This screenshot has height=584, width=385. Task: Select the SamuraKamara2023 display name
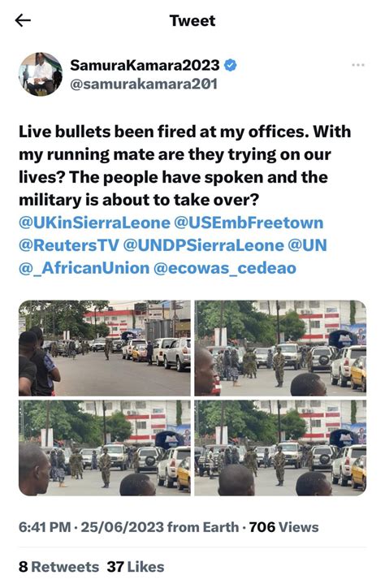click(145, 65)
